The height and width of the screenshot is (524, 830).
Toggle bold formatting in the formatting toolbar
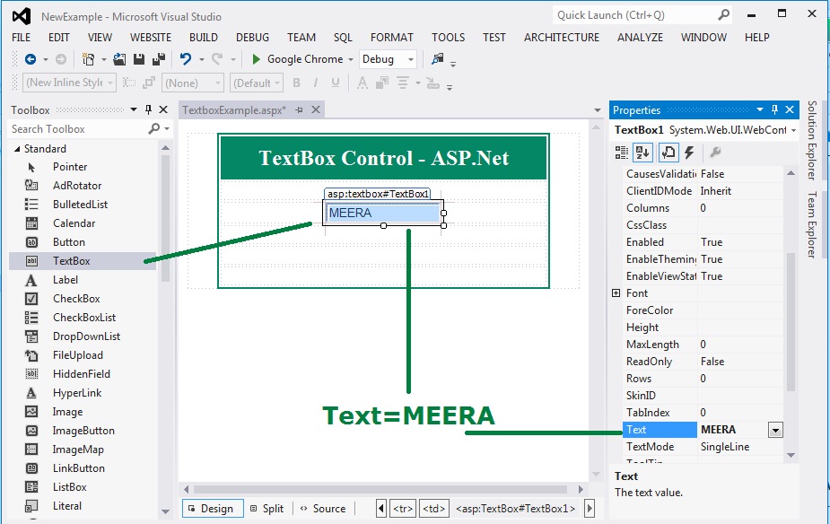pos(297,82)
